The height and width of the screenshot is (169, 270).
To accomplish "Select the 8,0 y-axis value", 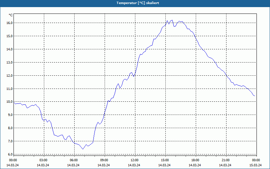I will pos(10,128).
